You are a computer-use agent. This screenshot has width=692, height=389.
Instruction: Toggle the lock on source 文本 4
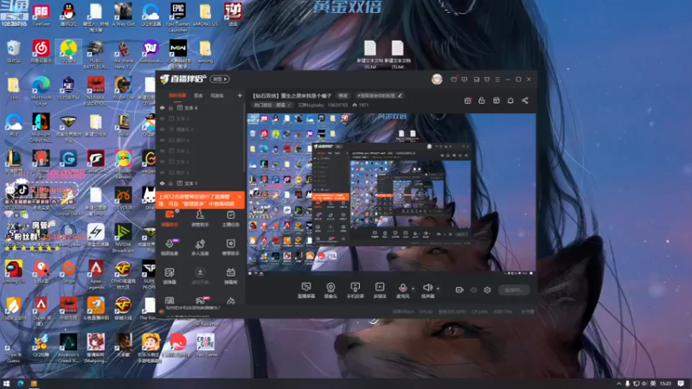pyautogui.click(x=170, y=107)
